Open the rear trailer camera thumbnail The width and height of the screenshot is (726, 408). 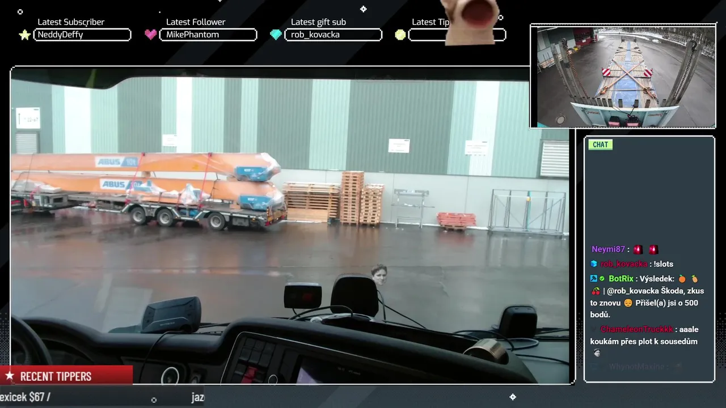[623, 76]
